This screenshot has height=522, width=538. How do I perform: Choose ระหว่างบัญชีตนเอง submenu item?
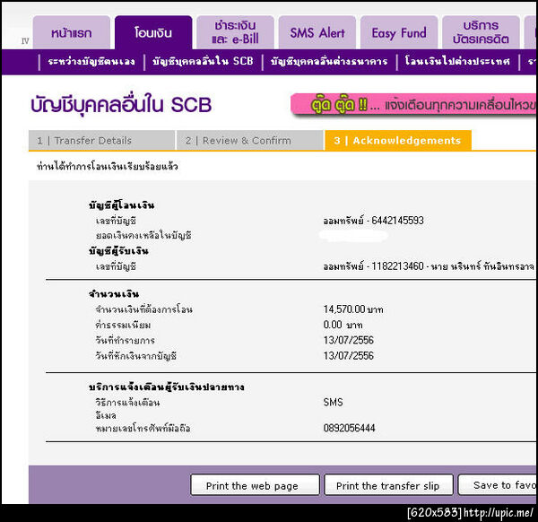point(91,61)
